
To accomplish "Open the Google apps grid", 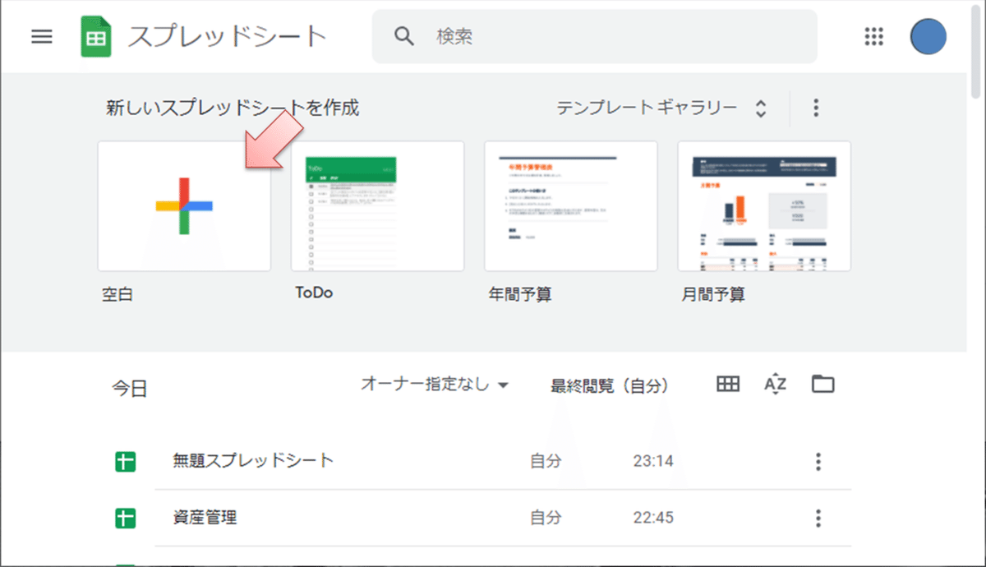I will coord(874,36).
